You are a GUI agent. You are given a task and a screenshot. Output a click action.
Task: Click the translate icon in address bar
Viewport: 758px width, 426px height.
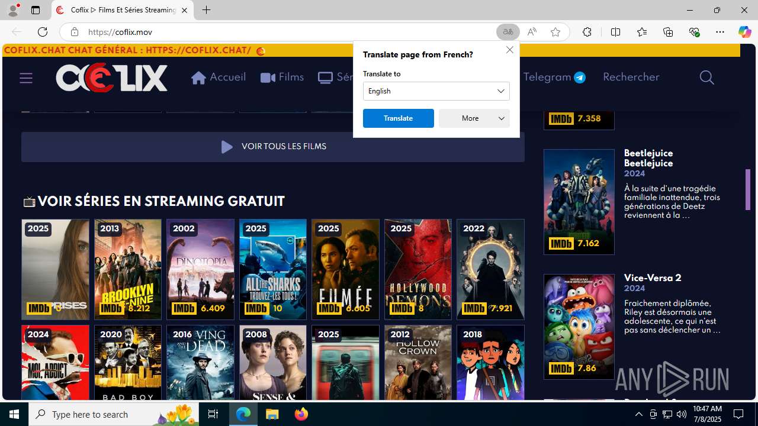[508, 32]
